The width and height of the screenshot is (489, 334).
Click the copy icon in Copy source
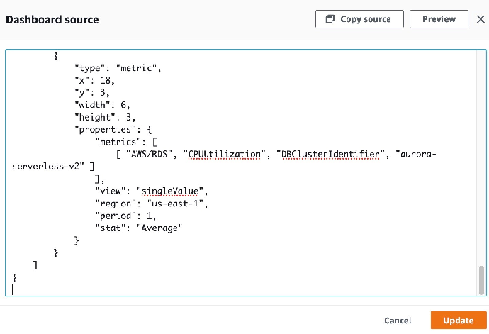pyautogui.click(x=330, y=19)
